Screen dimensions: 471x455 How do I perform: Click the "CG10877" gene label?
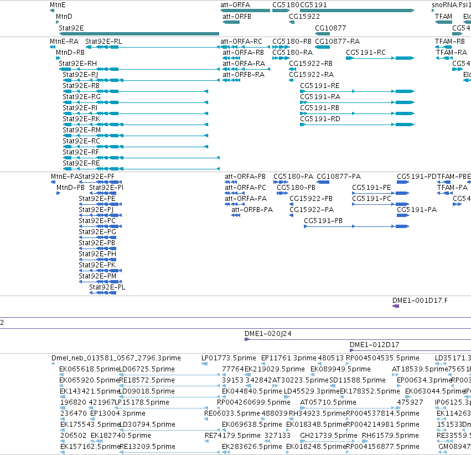330,28
